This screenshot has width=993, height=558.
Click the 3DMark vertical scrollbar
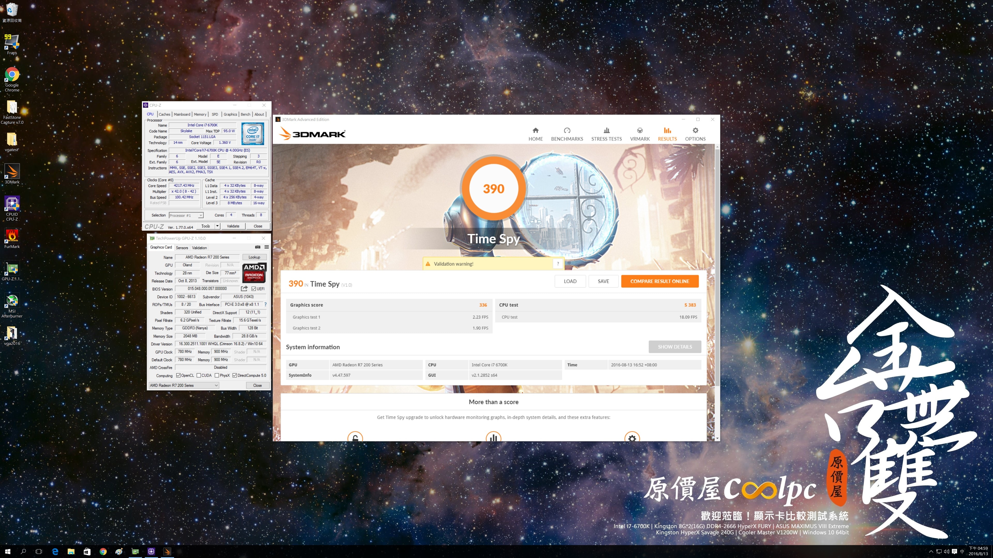717,268
